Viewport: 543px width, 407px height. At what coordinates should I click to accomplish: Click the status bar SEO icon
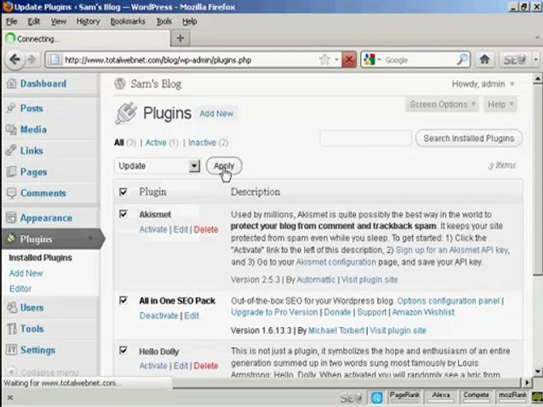[x=351, y=397]
